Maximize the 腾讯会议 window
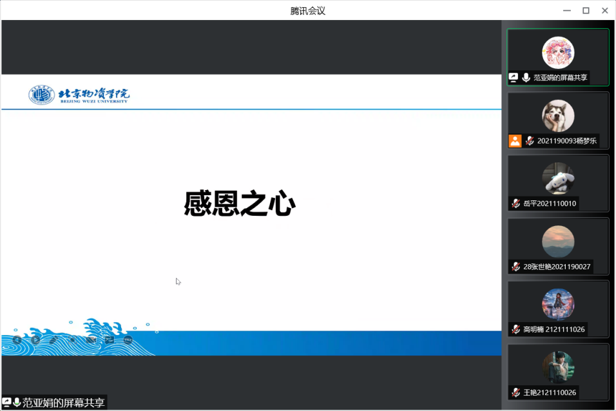Image resolution: width=616 pixels, height=411 pixels. click(586, 10)
